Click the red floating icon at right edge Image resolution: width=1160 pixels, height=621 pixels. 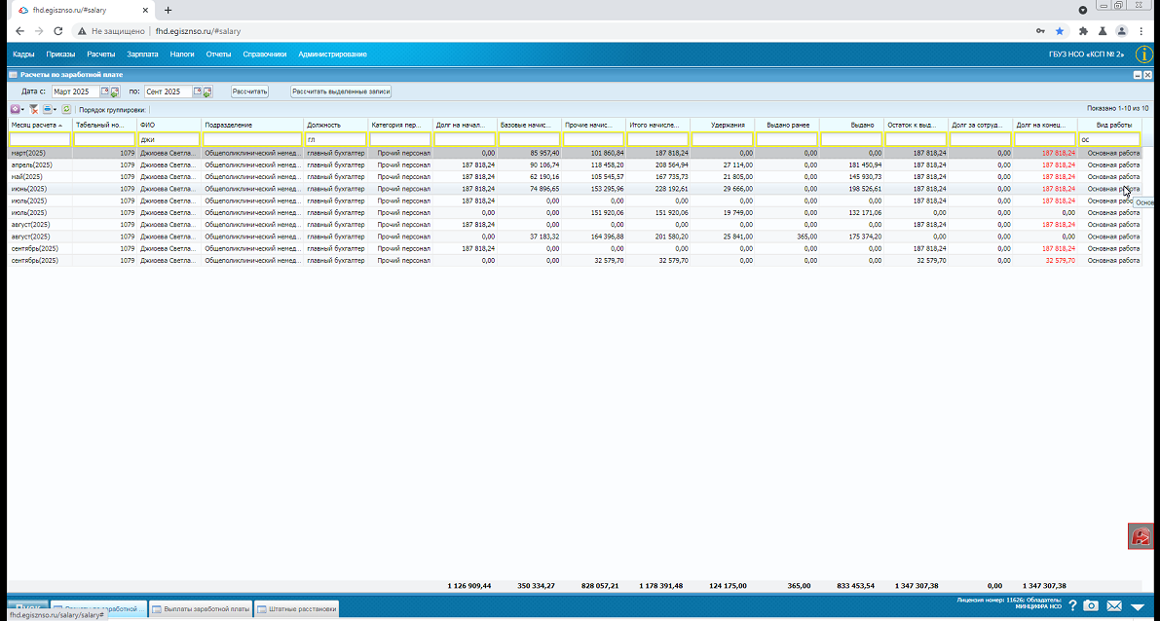coord(1141,536)
